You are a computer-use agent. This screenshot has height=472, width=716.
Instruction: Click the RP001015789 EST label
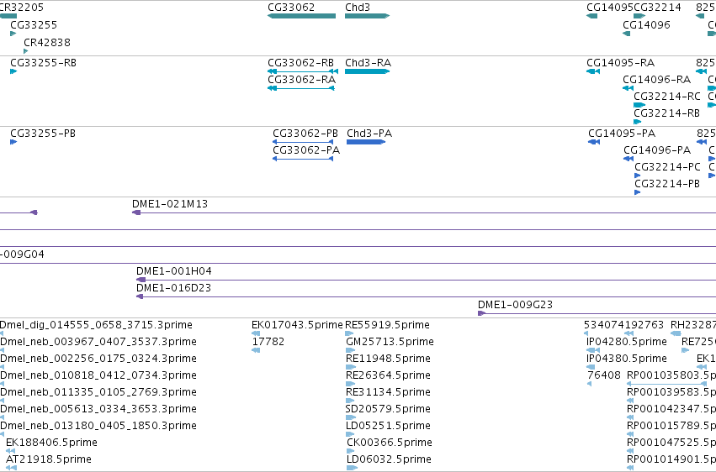tap(671, 426)
